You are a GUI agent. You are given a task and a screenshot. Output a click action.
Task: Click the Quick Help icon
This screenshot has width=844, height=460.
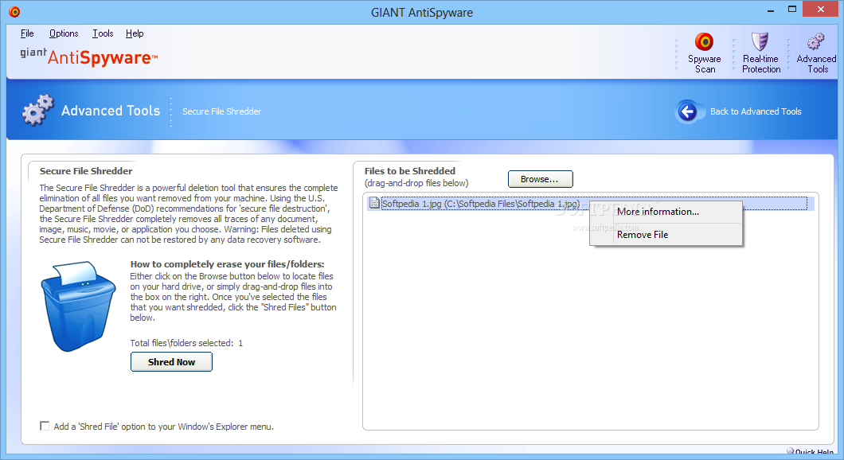tap(790, 451)
